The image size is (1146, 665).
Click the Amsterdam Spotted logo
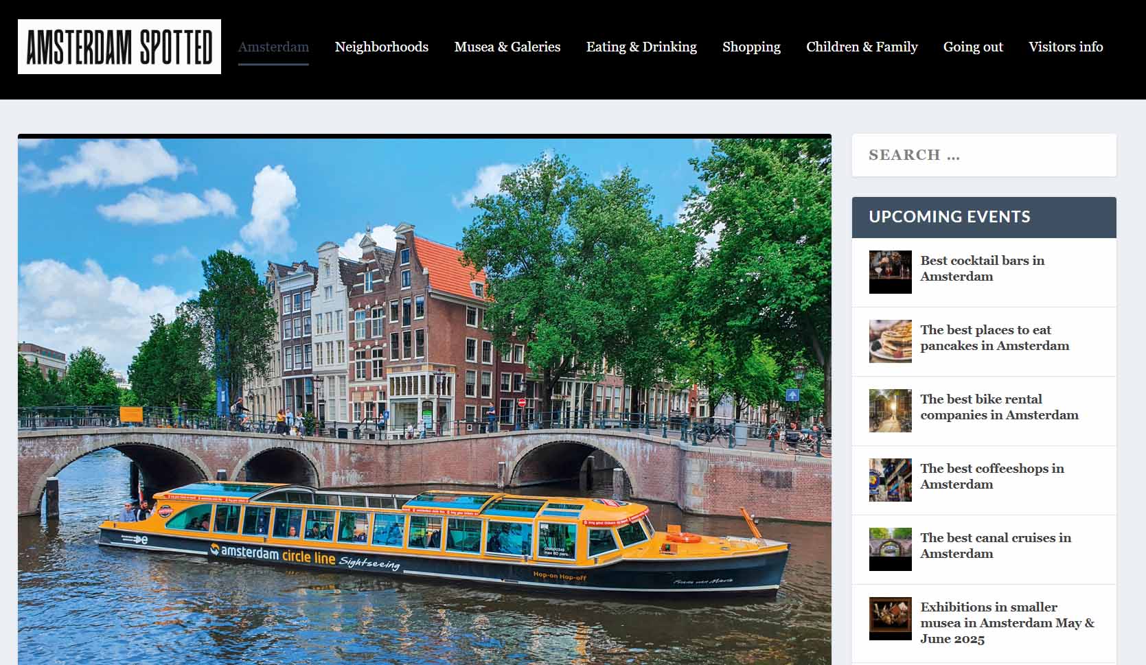[119, 47]
